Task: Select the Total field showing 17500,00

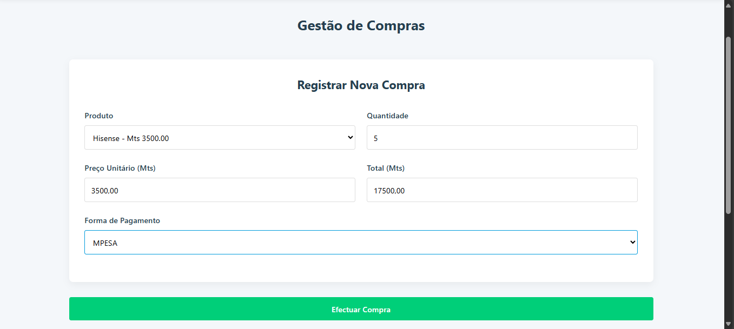Action: [x=501, y=190]
